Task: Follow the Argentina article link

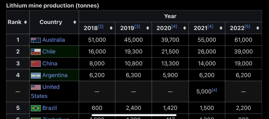Action: coord(55,75)
